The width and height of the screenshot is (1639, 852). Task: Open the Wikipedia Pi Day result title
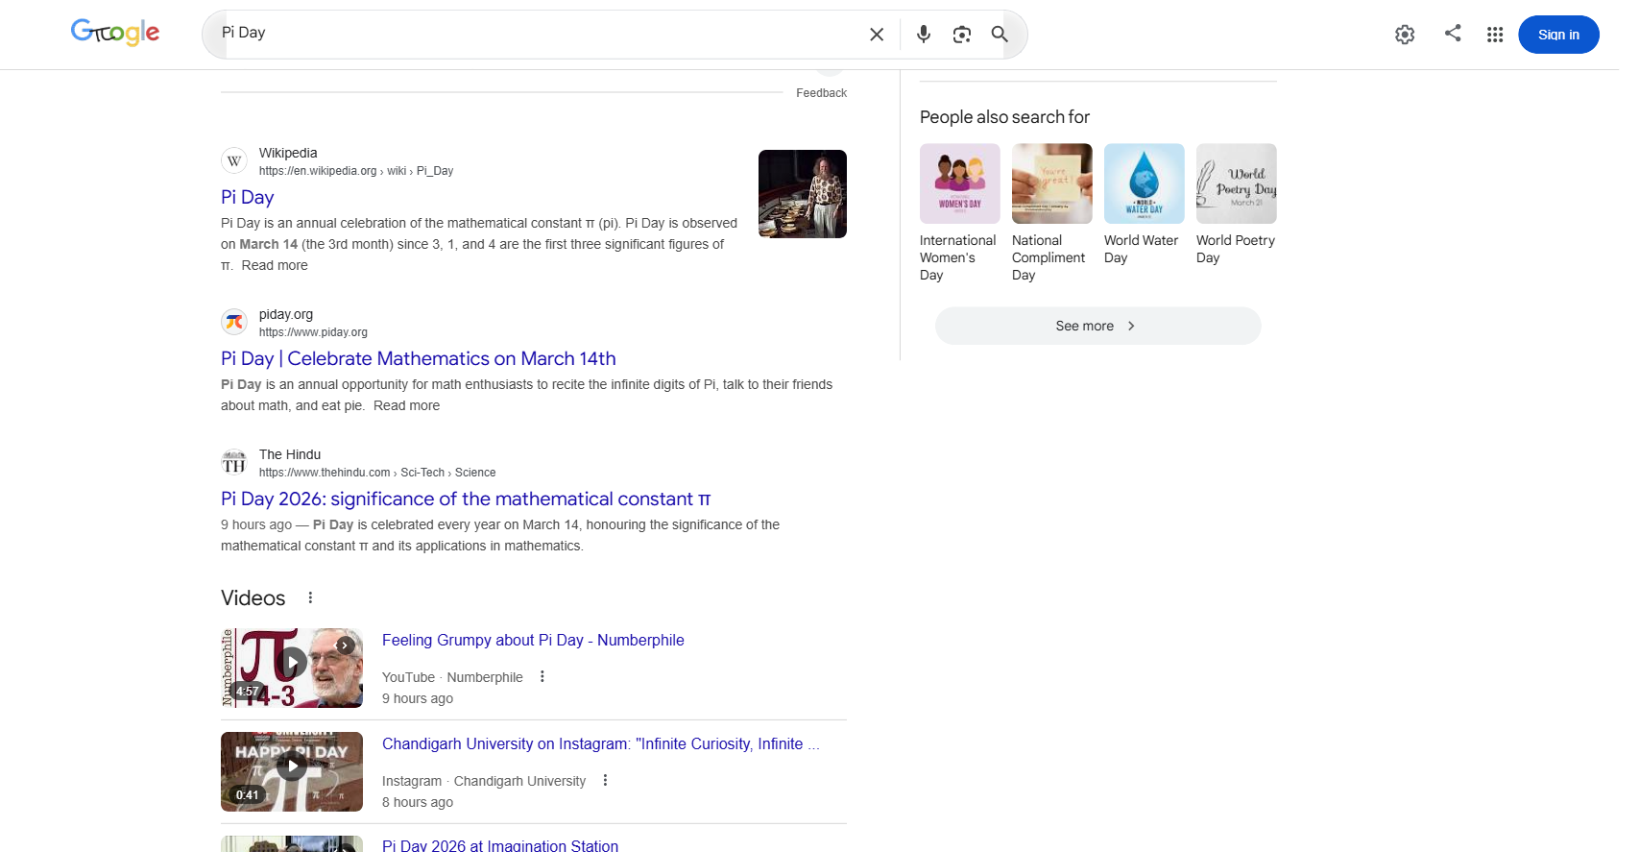248,197
